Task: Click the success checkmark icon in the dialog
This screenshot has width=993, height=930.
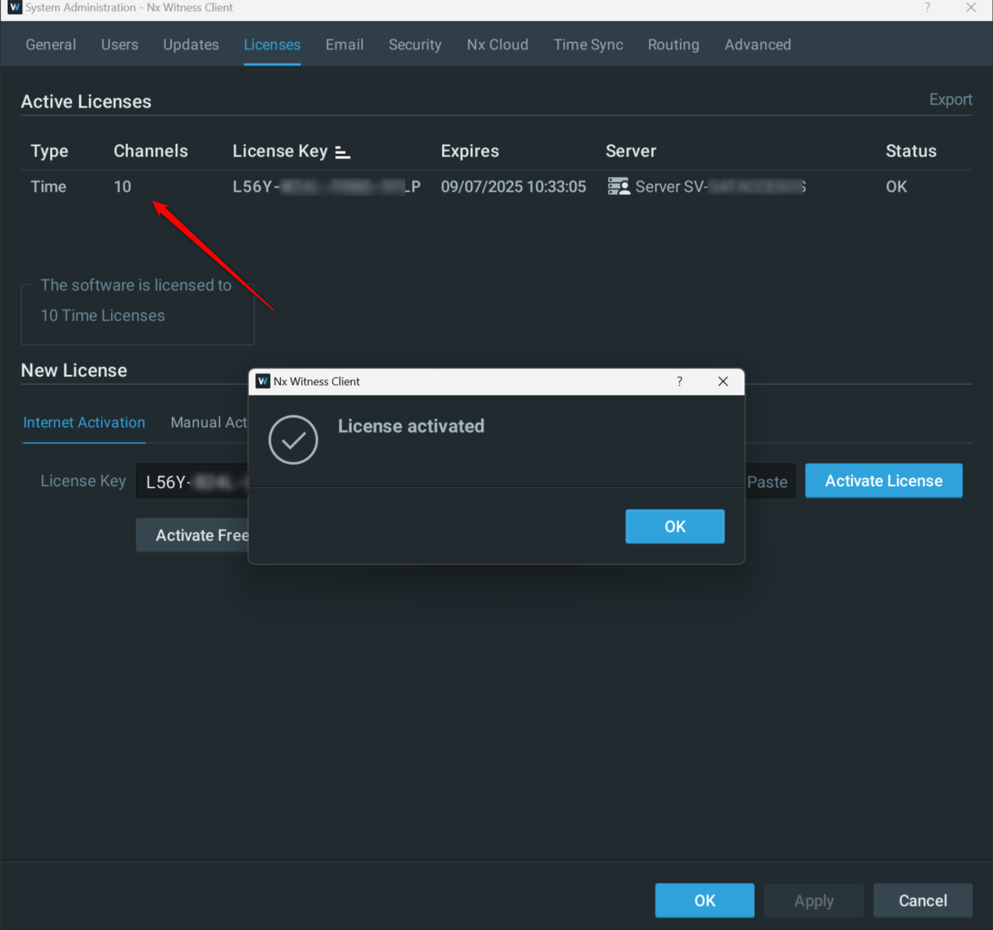Action: point(293,440)
